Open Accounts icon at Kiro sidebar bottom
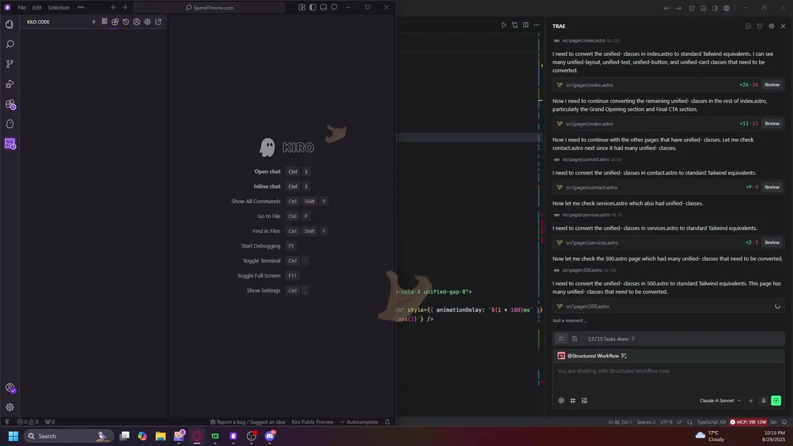 pos(9,388)
